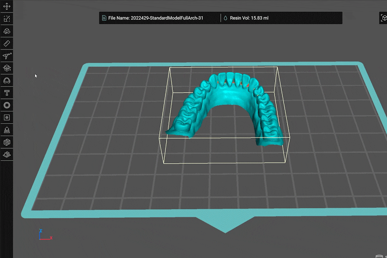The width and height of the screenshot is (387, 258).
Task: Click the Resin Vol 15.83 ml label
Action: [x=249, y=18]
